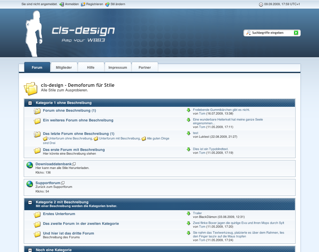
Task: Click green arrow next to Freilebende Gummibärchen post
Action: coord(188,110)
